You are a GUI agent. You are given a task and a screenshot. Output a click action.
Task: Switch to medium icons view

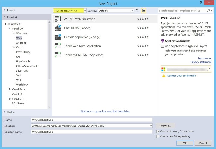(138, 11)
